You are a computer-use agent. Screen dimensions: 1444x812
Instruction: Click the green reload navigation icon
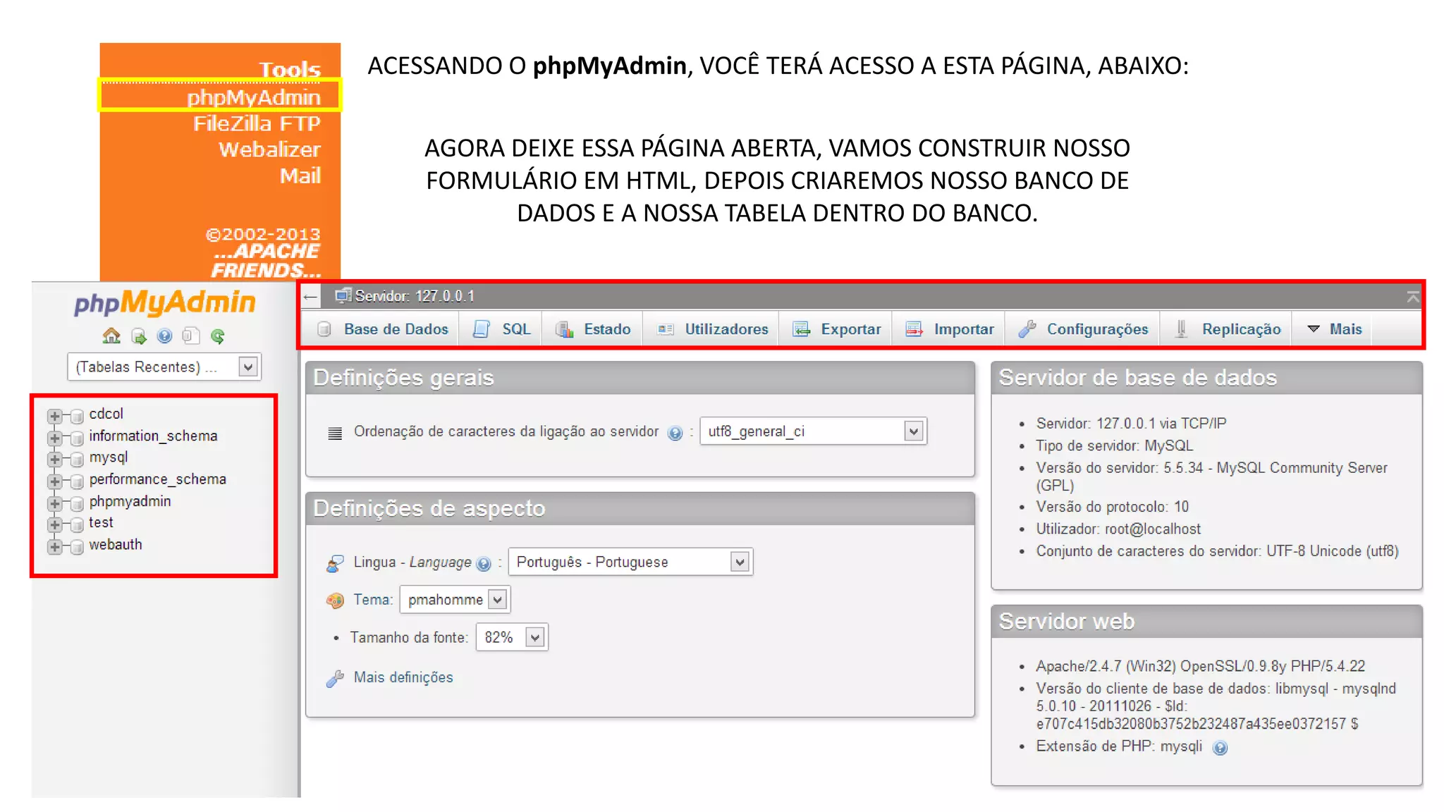[218, 336]
